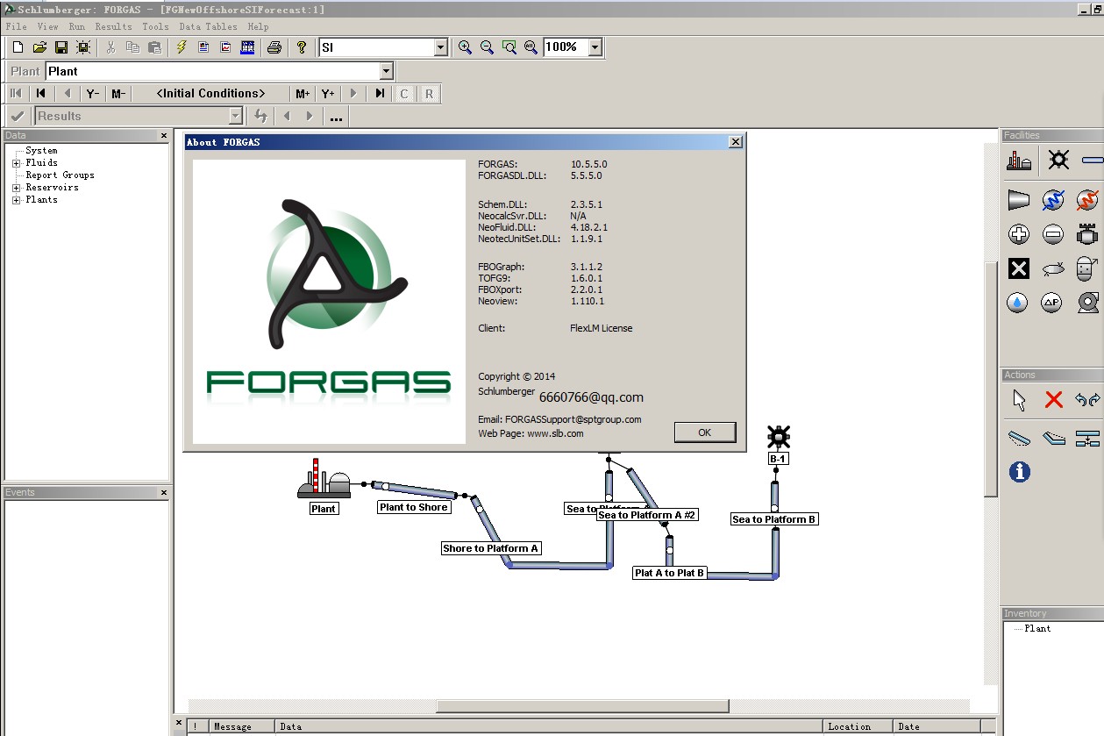Image resolution: width=1104 pixels, height=736 pixels.
Task: Pick the red Heater icon under Facilities
Action: pyautogui.click(x=1087, y=199)
